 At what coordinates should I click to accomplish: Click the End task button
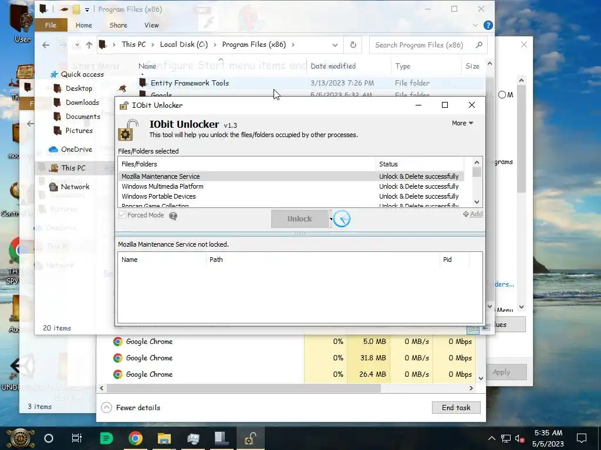click(456, 408)
